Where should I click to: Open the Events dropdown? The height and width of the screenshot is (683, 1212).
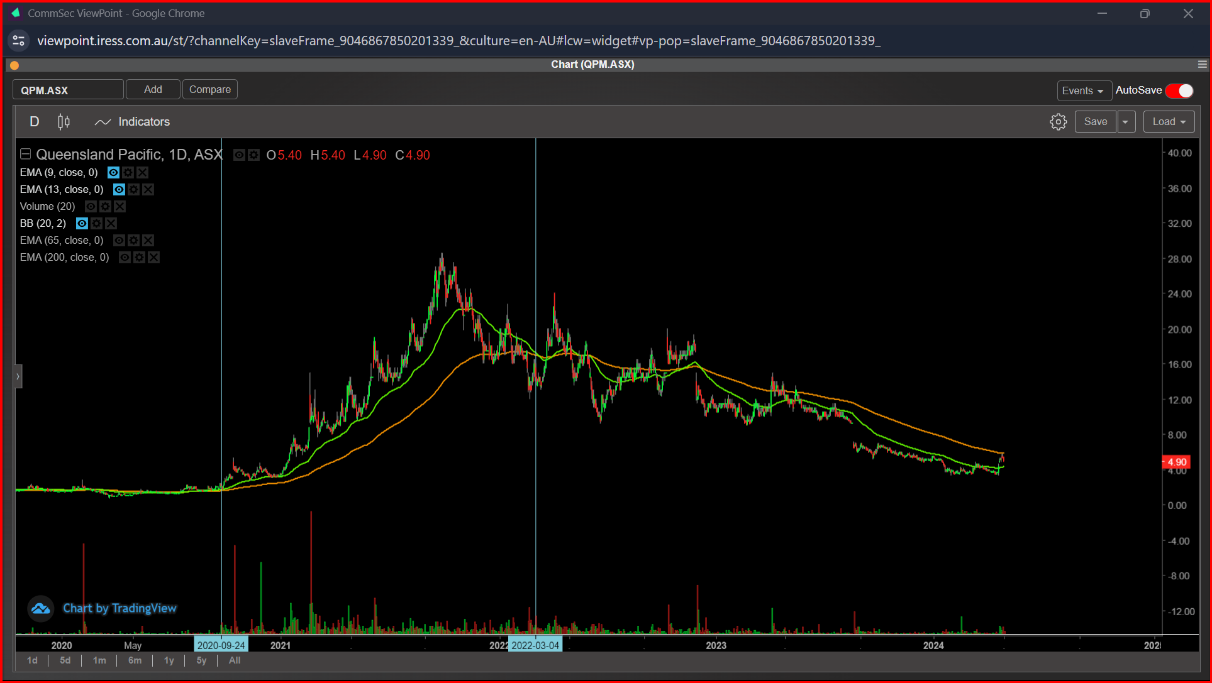point(1084,90)
